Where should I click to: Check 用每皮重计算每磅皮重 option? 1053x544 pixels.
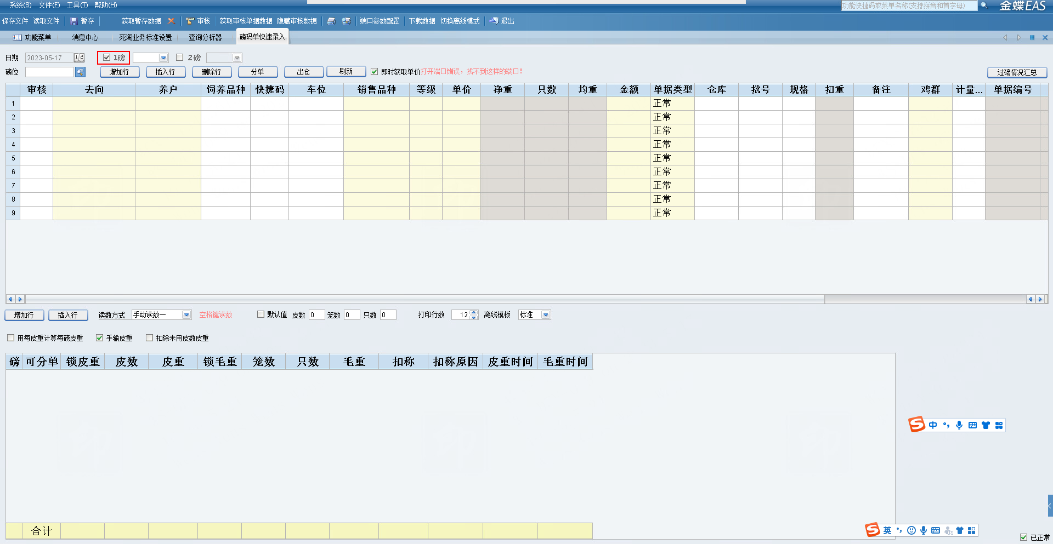coord(10,338)
